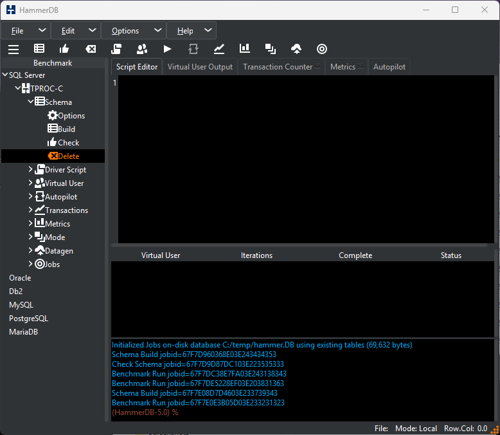Click the Virtual User people icon in tree

pyautogui.click(x=40, y=183)
